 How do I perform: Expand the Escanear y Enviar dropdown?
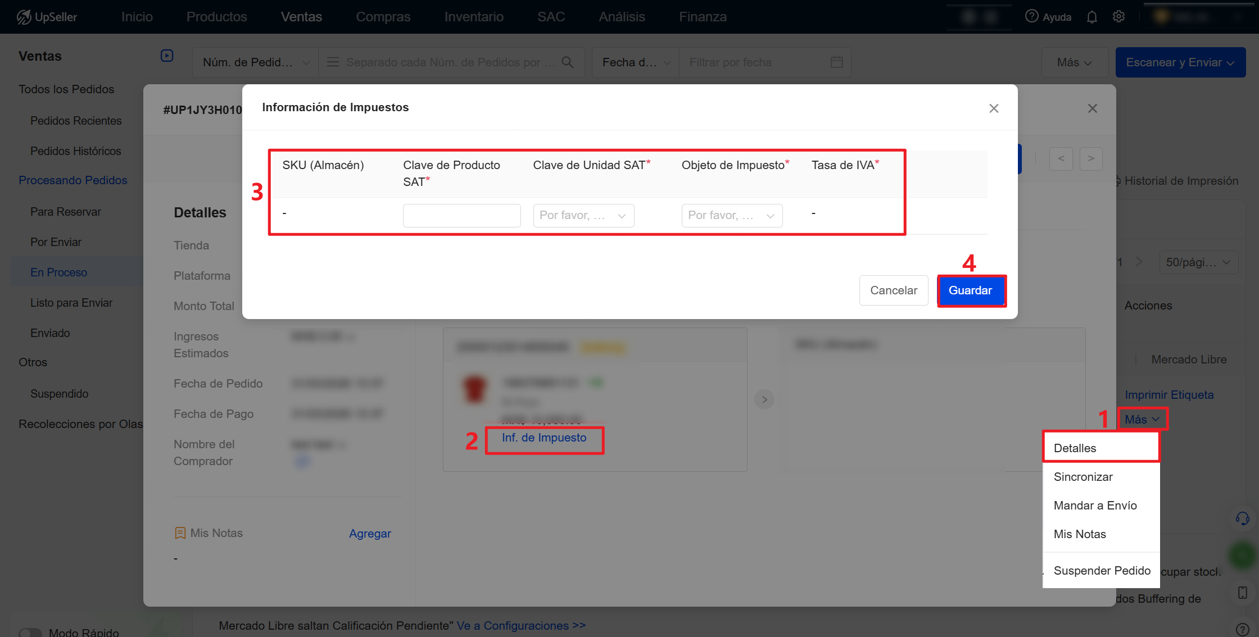click(x=1180, y=62)
